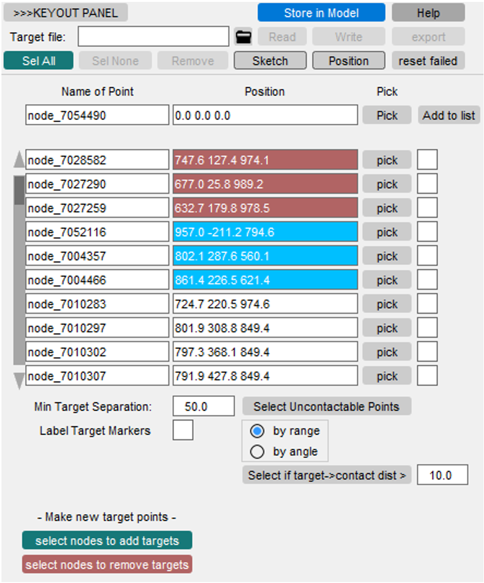Click pick button for node_7004357
This screenshot has height=583, width=484.
point(387,255)
